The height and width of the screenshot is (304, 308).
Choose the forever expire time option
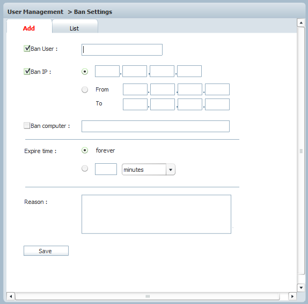tap(85, 150)
